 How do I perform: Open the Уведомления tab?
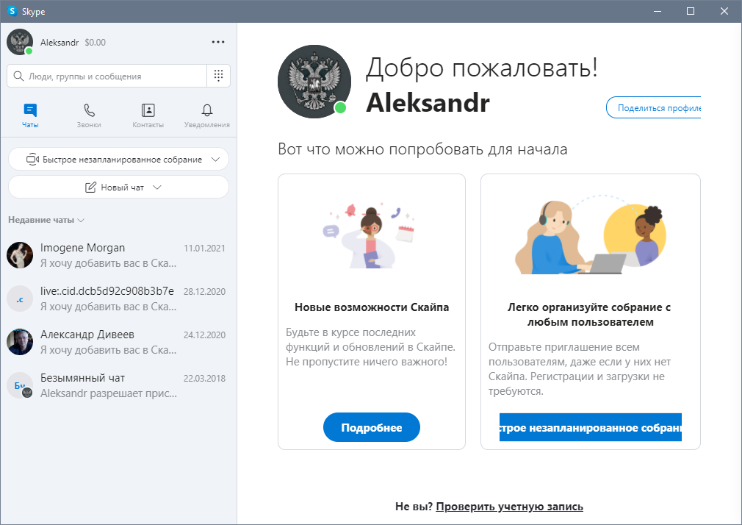click(206, 116)
